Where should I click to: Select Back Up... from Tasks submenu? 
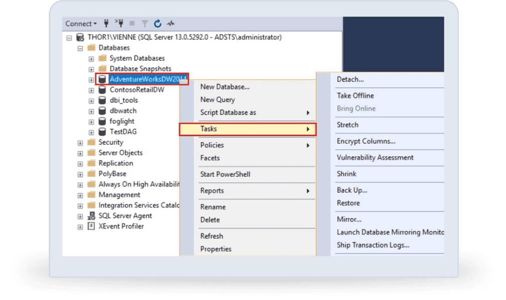tap(352, 190)
